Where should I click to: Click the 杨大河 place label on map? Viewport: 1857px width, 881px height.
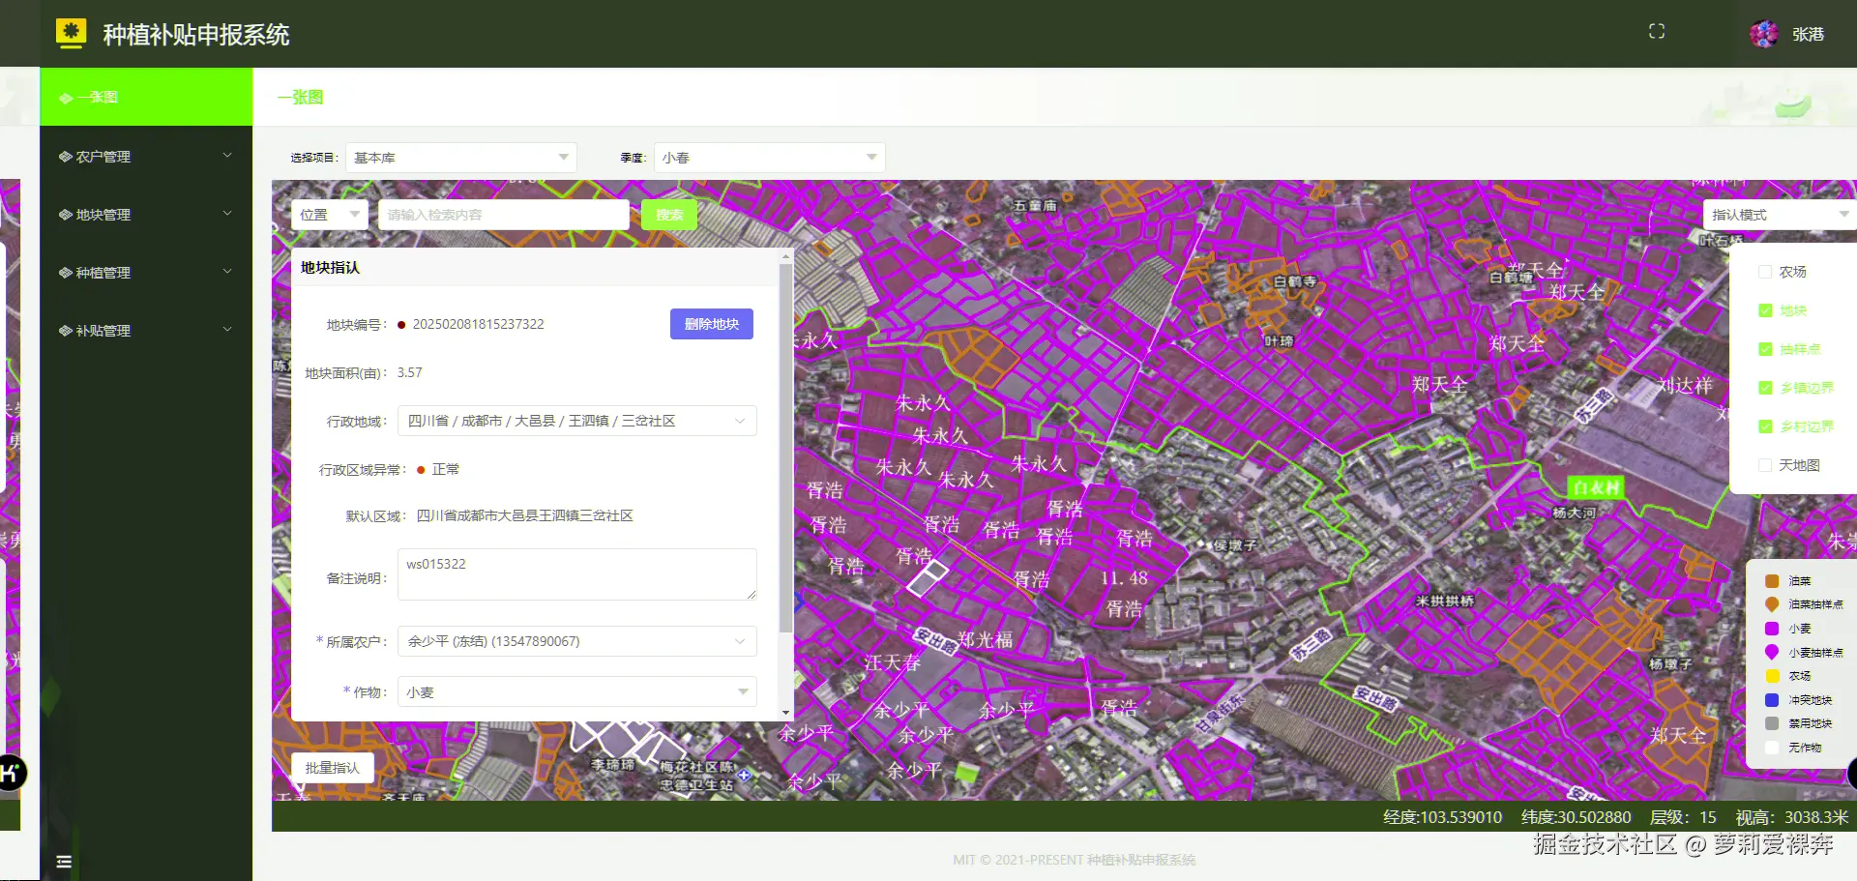(1574, 513)
